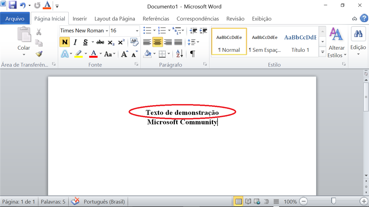The height and width of the screenshot is (207, 369).
Task: Clear formatting with the eraser icon
Action: coord(134,42)
